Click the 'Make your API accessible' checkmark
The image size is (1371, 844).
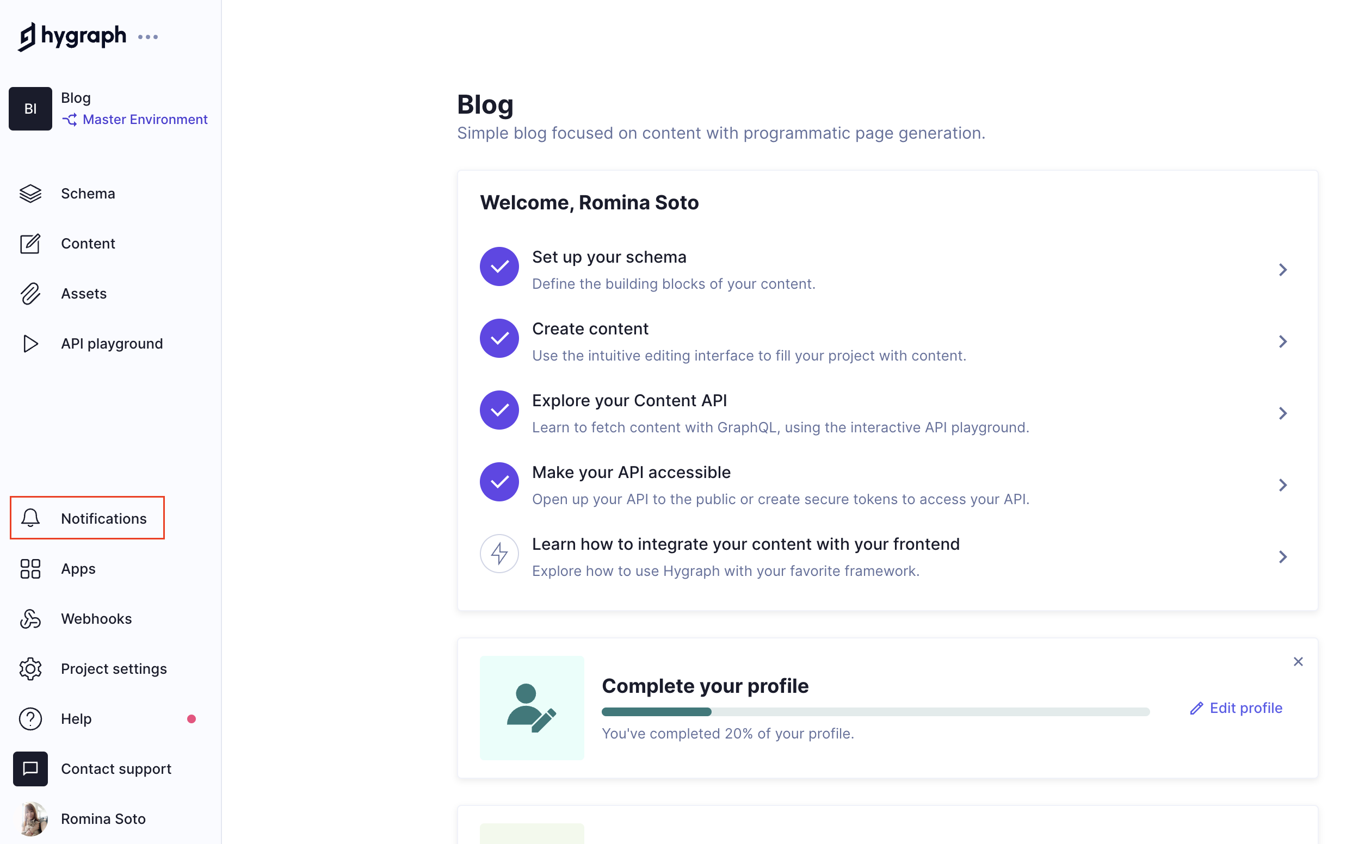[499, 482]
